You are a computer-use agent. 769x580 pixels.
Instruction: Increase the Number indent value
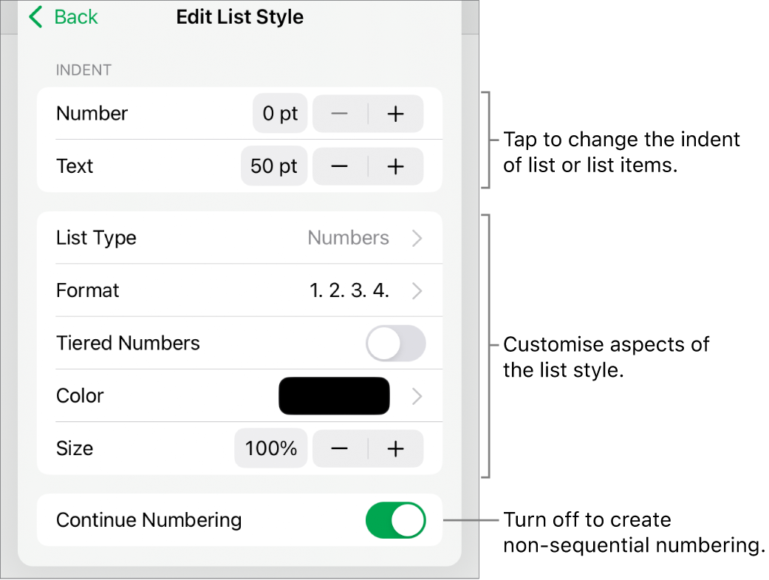(x=396, y=113)
